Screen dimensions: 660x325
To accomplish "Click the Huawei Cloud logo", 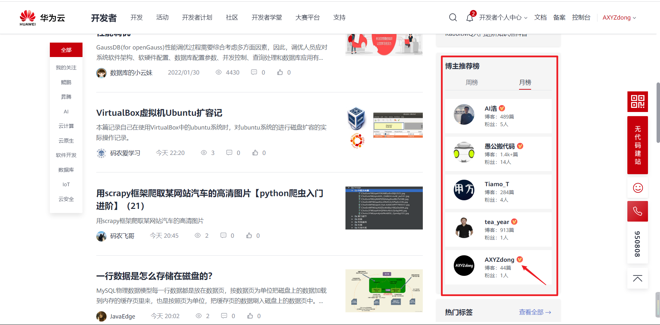I will (x=42, y=18).
